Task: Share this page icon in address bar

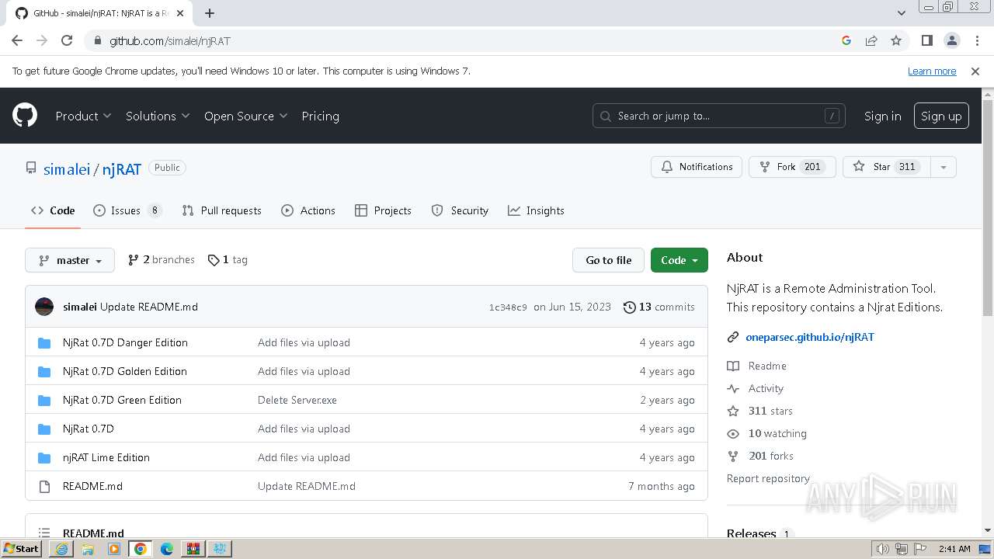Action: (871, 40)
